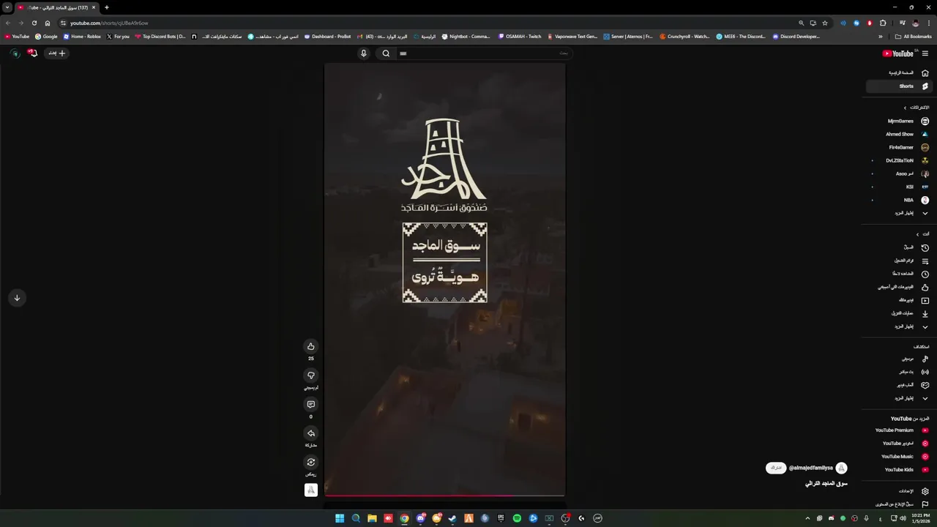This screenshot has height=527, width=937.
Task: Open the subscriptions section header
Action: 916,108
